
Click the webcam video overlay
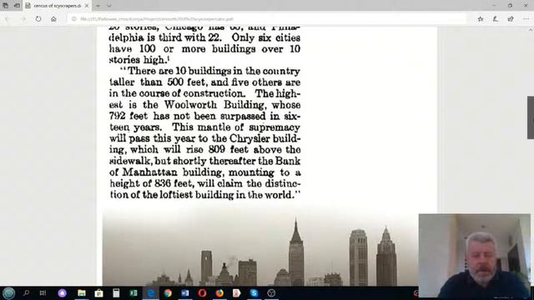pos(475,256)
